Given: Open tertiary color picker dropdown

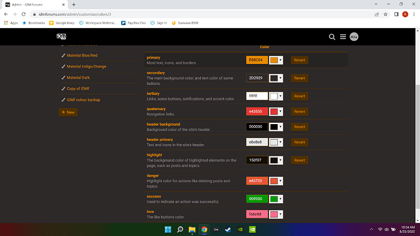Looking at the screenshot, I should 276,96.
